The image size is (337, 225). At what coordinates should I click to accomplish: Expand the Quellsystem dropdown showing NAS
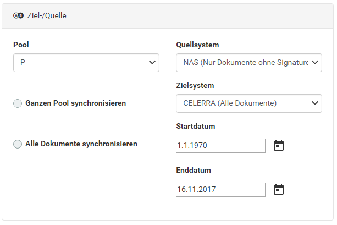coord(249,63)
